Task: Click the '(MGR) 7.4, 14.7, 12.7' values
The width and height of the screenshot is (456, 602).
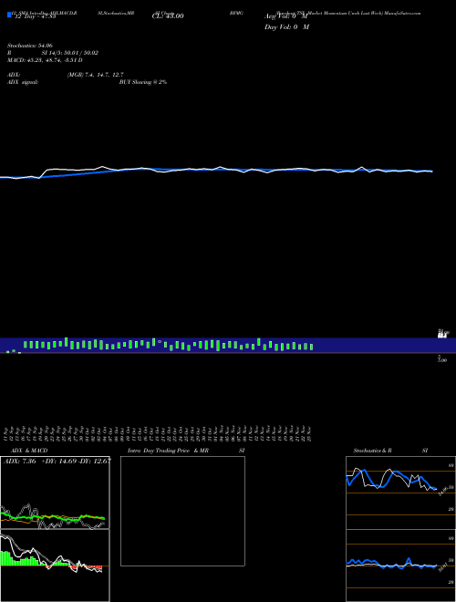Action: (x=95, y=75)
